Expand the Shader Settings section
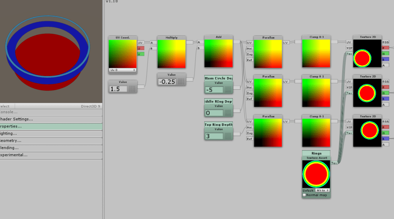The height and width of the screenshot is (219, 394). [x=51, y=119]
